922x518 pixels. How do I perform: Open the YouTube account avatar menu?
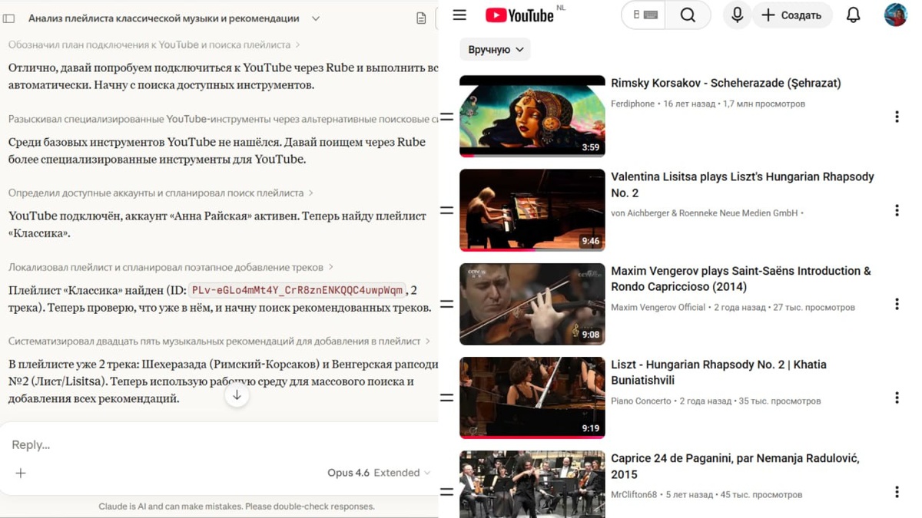pyautogui.click(x=895, y=15)
